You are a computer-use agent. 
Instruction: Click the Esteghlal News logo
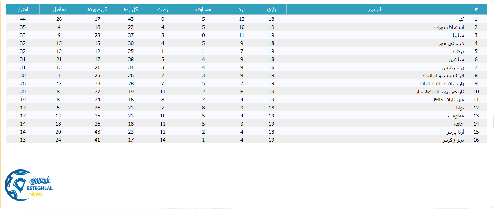click(29, 185)
